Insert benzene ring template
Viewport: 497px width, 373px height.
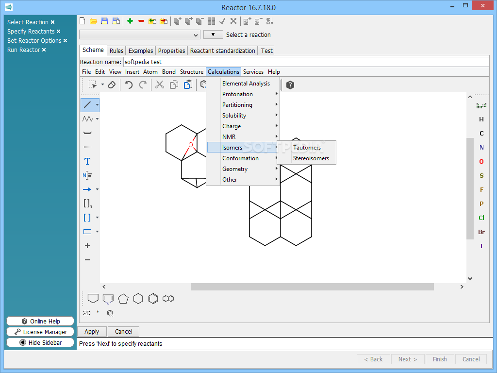pyautogui.click(x=153, y=299)
